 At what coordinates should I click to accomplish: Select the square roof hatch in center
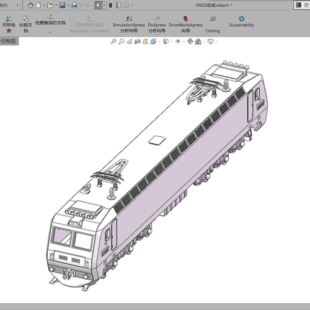157,140
